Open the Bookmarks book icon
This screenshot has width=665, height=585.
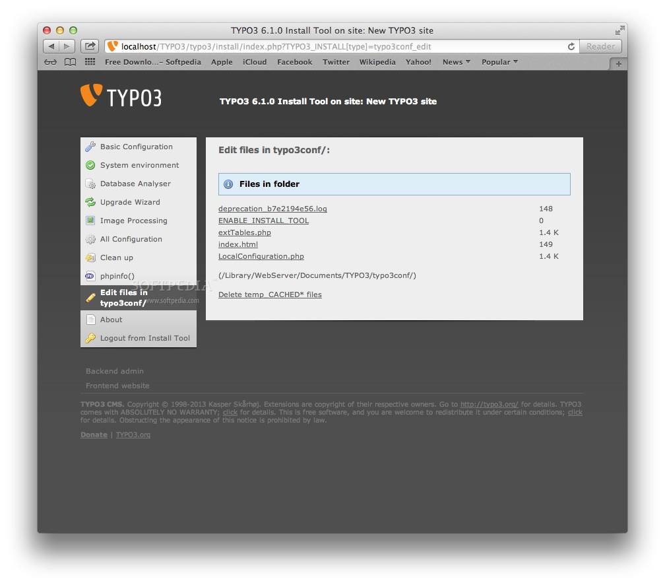70,62
